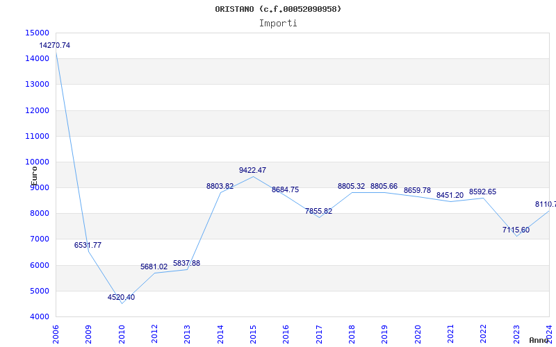Viewport: 556px width, 347px height.
Task: Click the 7115.60 data label
Action: 516,230
